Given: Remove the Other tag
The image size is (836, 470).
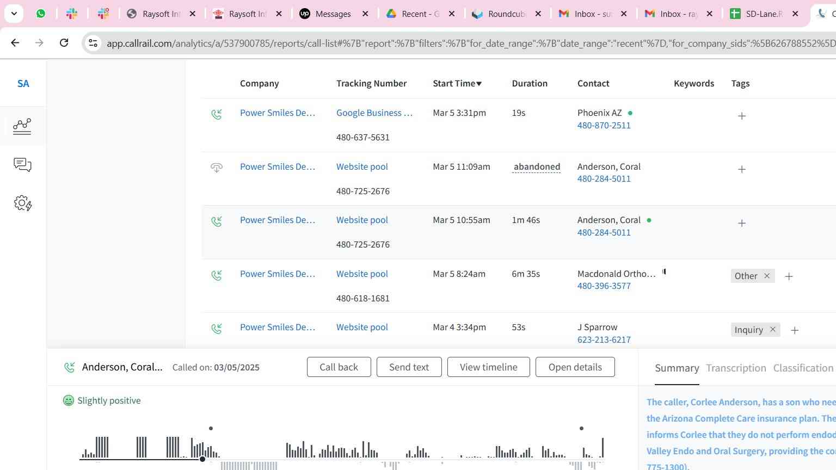Looking at the screenshot, I should coord(767,276).
